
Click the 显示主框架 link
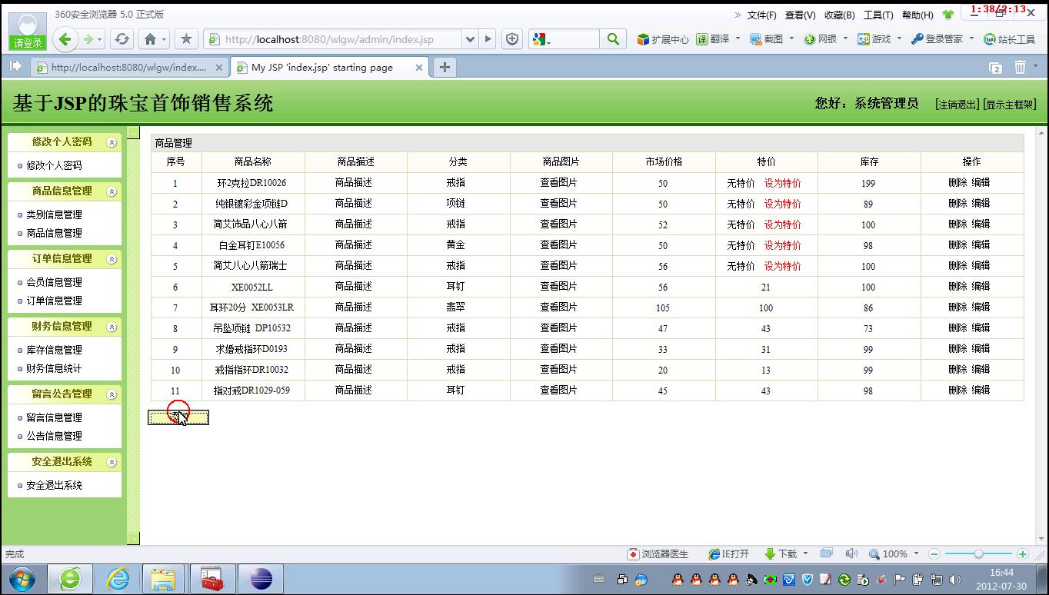point(1010,105)
